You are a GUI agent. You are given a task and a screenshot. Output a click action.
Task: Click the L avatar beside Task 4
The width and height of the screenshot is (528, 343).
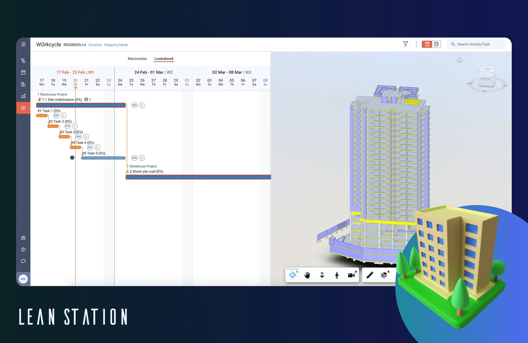point(97,147)
